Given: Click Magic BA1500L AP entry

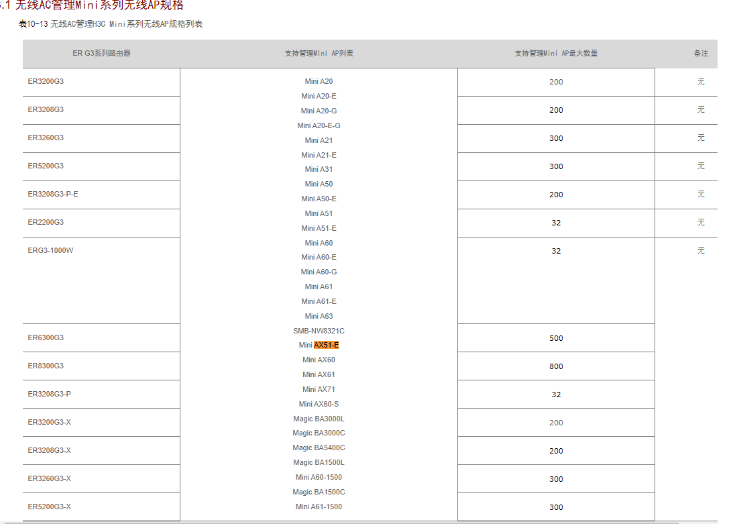Looking at the screenshot, I should pos(319,463).
